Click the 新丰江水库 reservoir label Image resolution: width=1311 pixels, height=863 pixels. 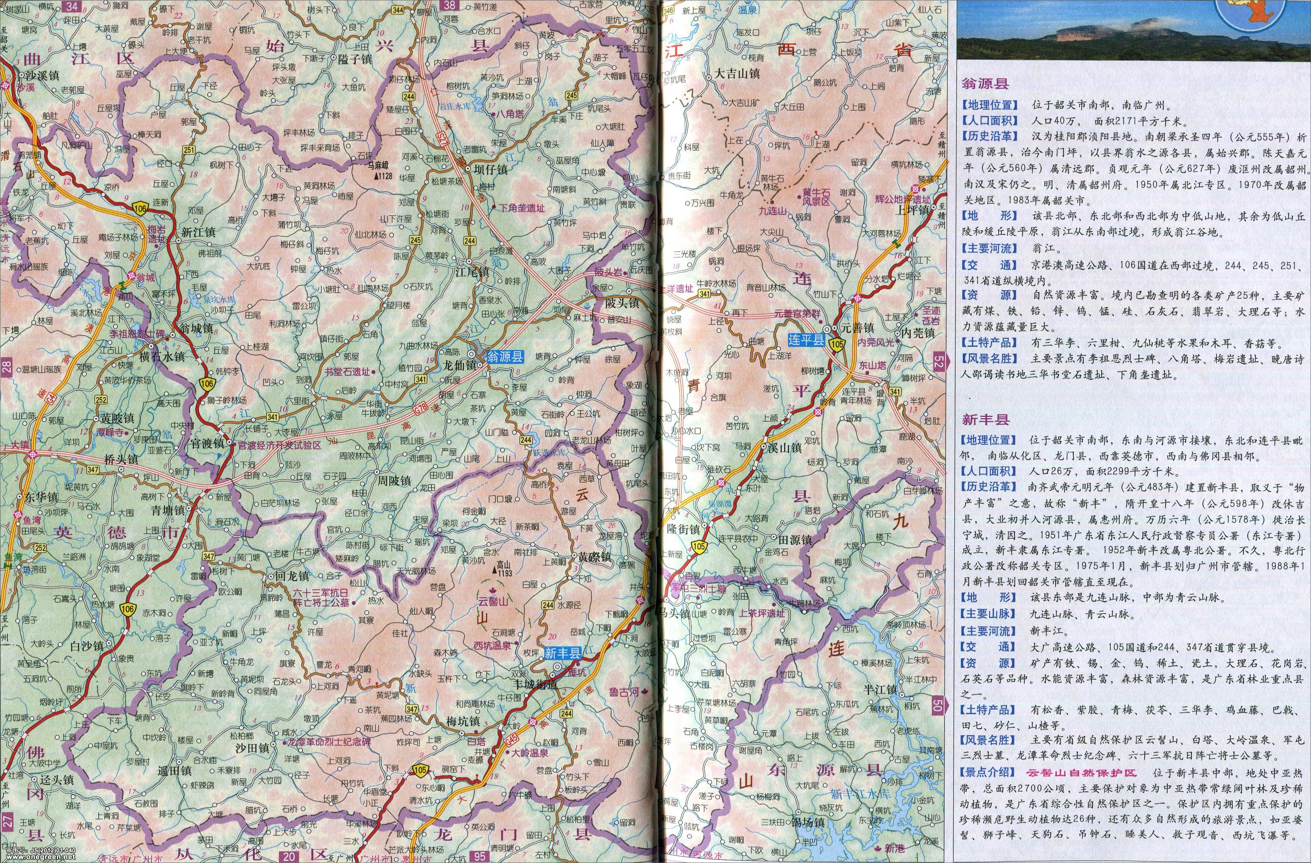point(860,794)
